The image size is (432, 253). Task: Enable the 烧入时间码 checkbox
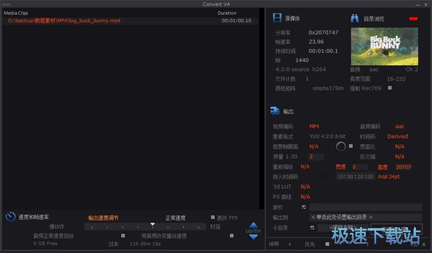click(323, 176)
